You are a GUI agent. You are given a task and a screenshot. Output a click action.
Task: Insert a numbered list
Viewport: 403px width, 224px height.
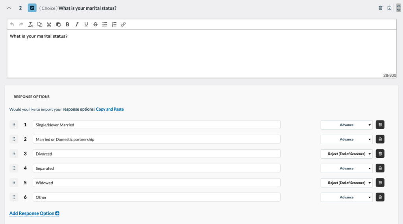tap(114, 24)
